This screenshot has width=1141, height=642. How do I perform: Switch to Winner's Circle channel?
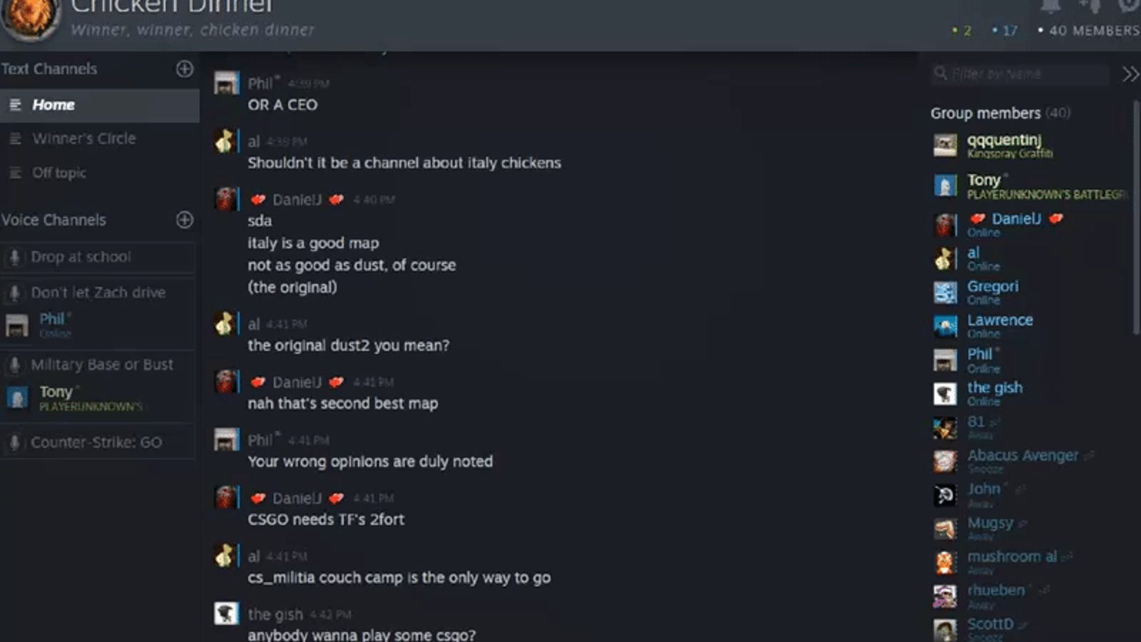coord(100,138)
